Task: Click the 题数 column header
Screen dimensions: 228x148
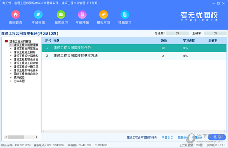Action: point(164,41)
